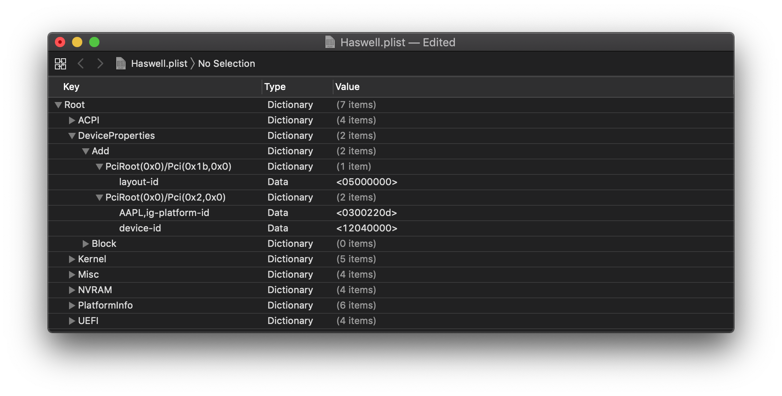Click the <05000000> value field of layout-id
Screen dimensions: 782x396
point(367,182)
